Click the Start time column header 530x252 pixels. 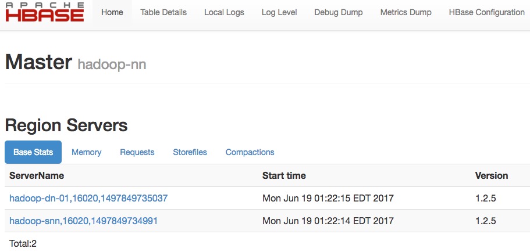pos(284,175)
